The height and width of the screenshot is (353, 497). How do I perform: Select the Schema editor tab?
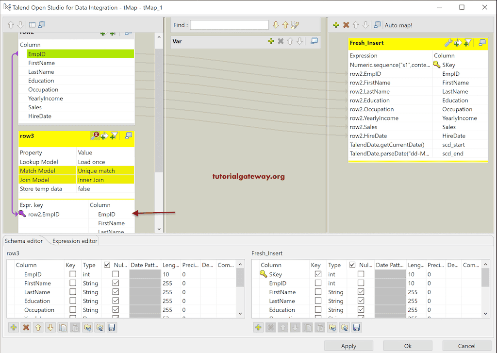coord(23,240)
